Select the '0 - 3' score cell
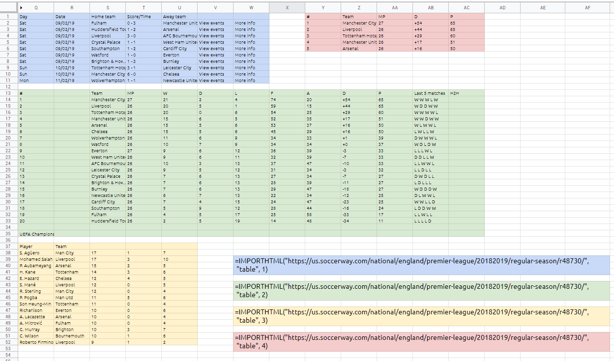614x361 pixels. coord(144,23)
